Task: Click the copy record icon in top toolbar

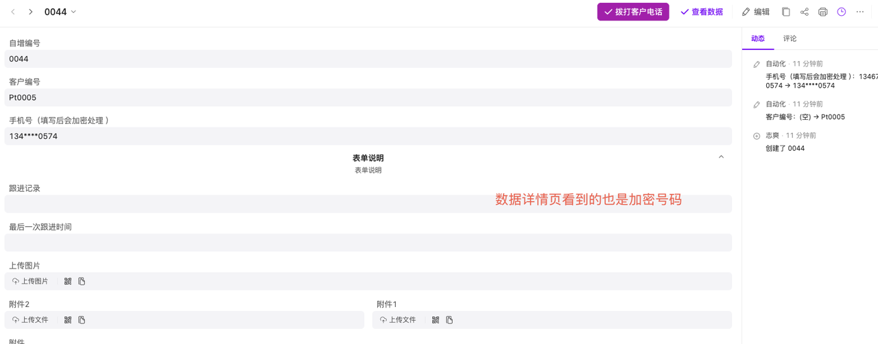Action: (785, 12)
